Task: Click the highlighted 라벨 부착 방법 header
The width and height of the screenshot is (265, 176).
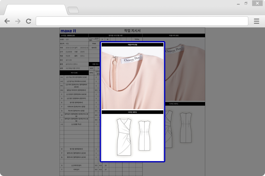Action: 132,45
